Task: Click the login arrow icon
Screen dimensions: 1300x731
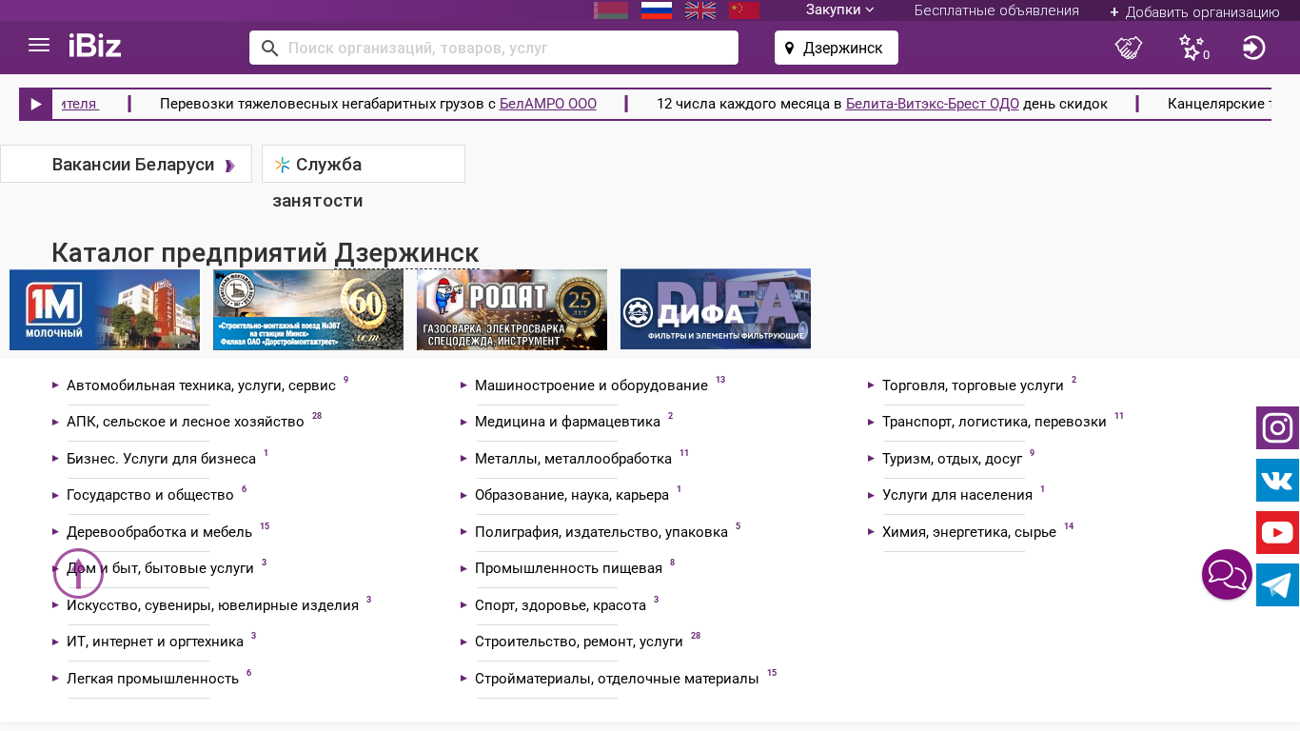Action: [1253, 48]
